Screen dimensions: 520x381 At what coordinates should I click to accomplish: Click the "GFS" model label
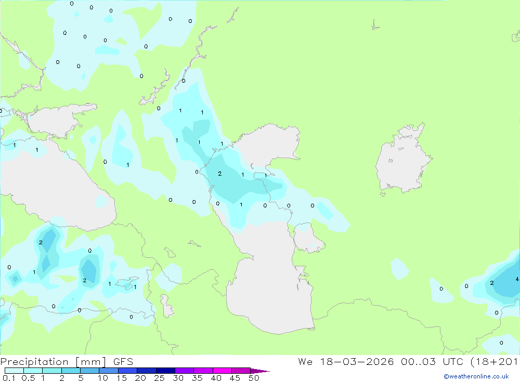click(x=123, y=362)
